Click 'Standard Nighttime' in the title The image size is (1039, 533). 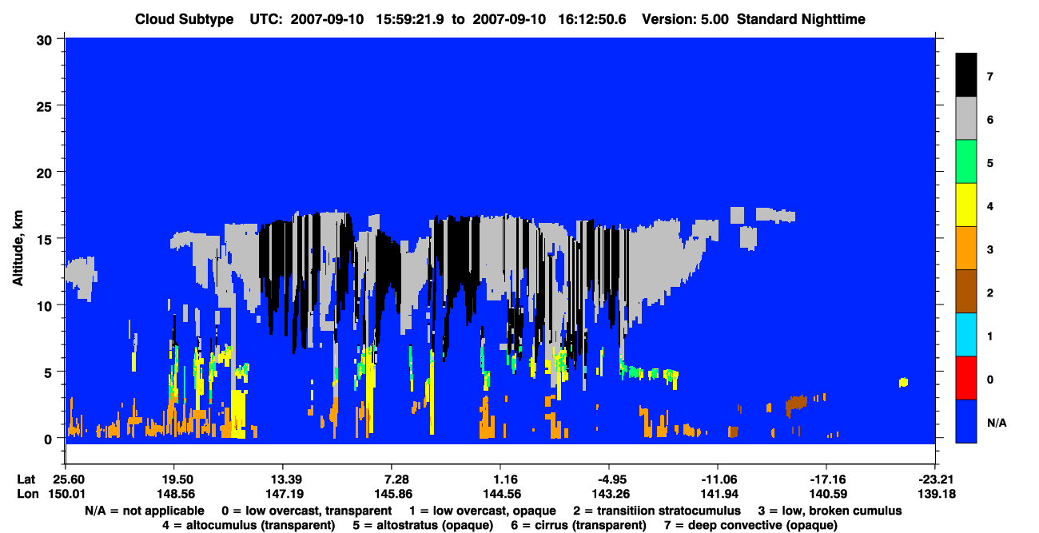pyautogui.click(x=801, y=19)
